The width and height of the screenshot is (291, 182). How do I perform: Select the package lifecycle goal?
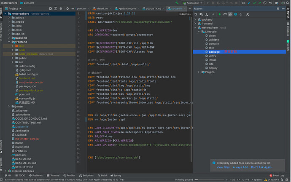pos(240,52)
